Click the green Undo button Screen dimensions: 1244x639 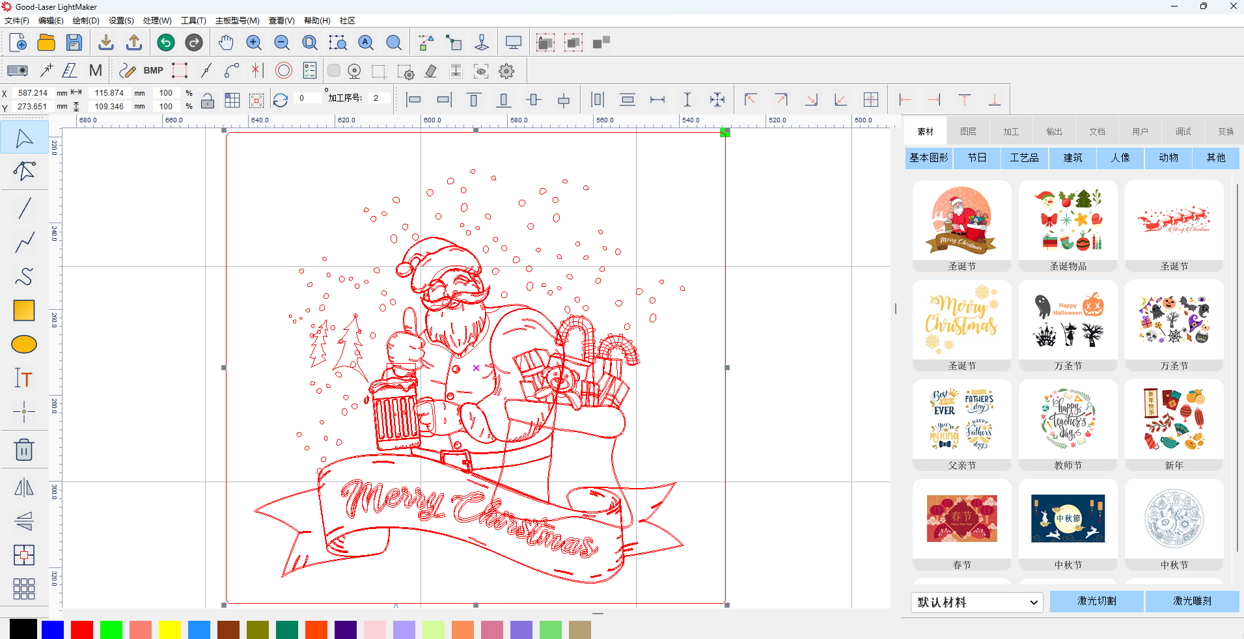166,43
